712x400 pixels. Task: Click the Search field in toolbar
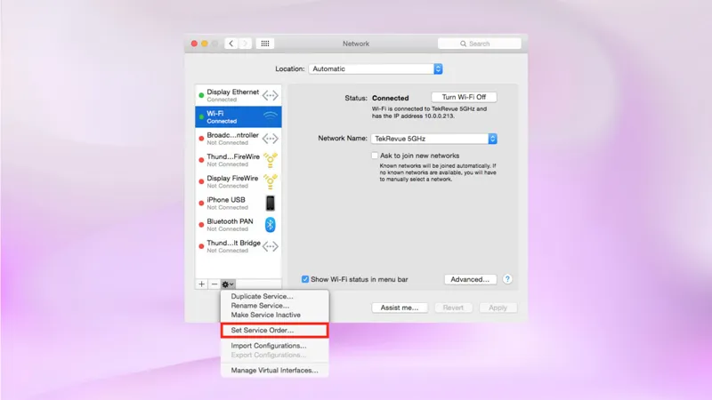(x=479, y=44)
